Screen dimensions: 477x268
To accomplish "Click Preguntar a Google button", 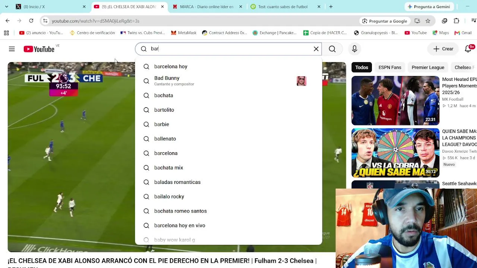I will [385, 21].
